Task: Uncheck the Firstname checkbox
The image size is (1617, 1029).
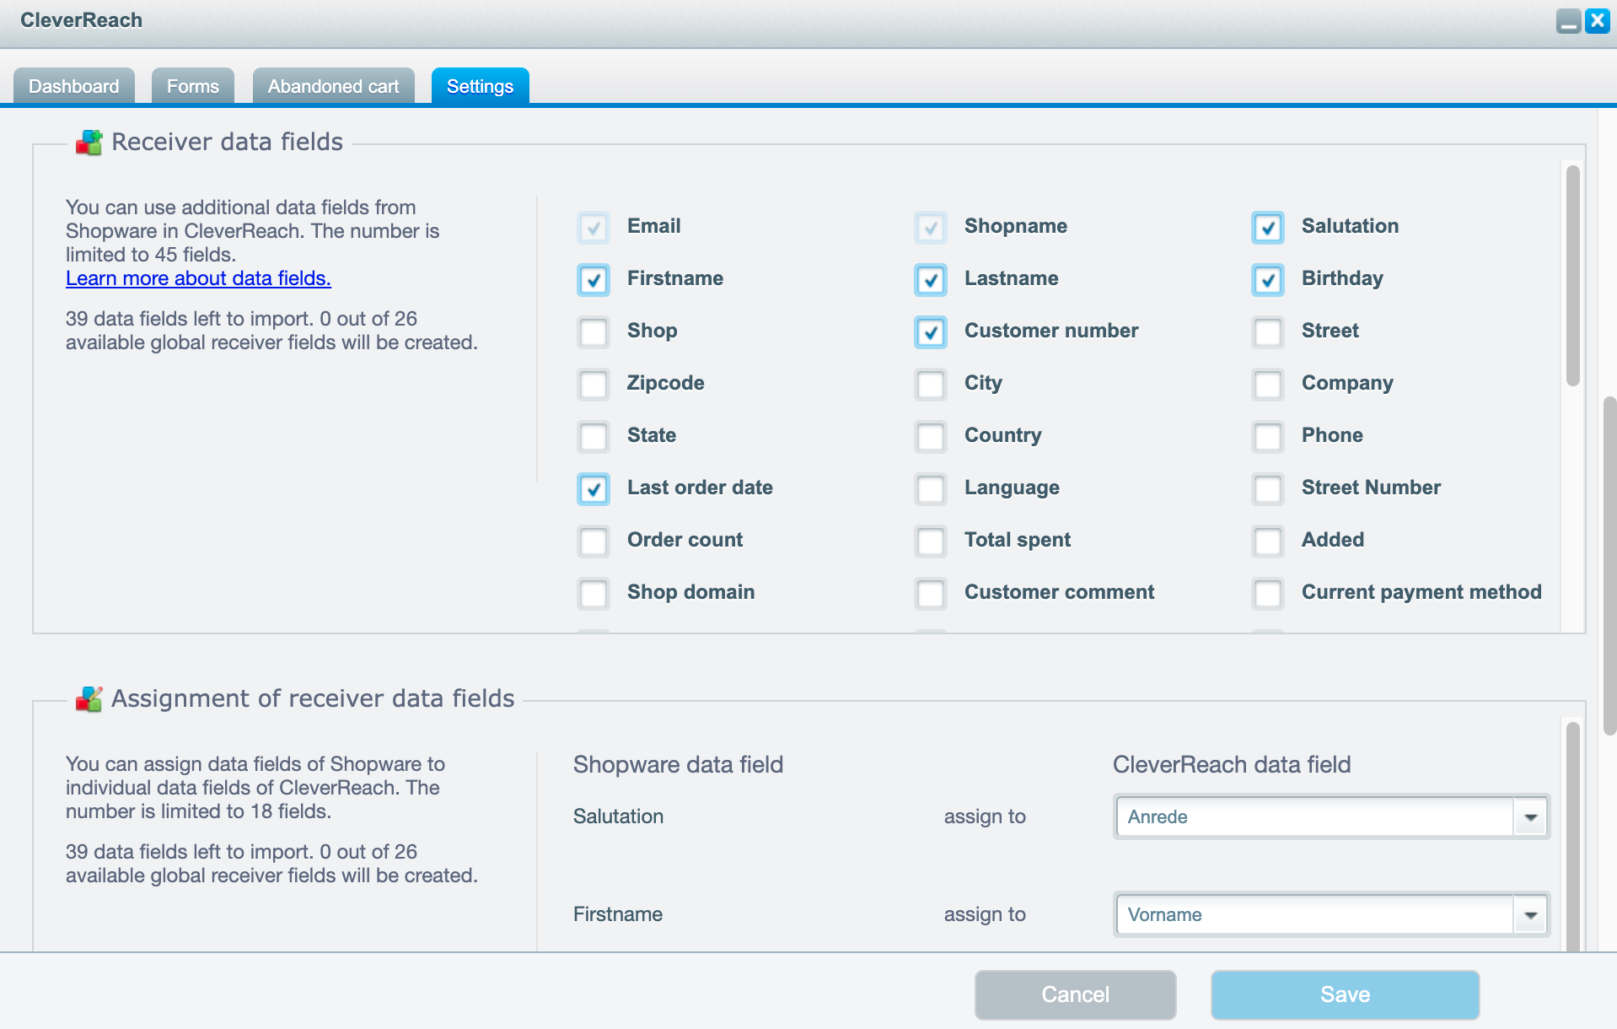Action: click(x=594, y=280)
